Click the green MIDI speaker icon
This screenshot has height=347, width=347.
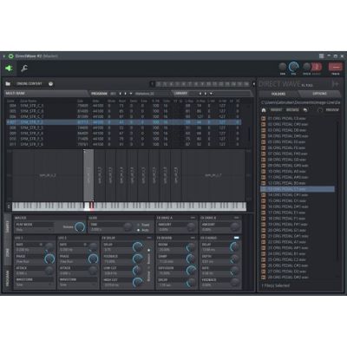pos(9,69)
